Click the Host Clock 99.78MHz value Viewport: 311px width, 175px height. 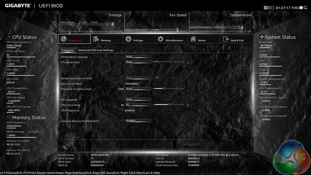tap(266, 46)
